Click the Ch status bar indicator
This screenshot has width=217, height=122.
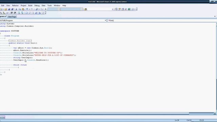coord(201,120)
